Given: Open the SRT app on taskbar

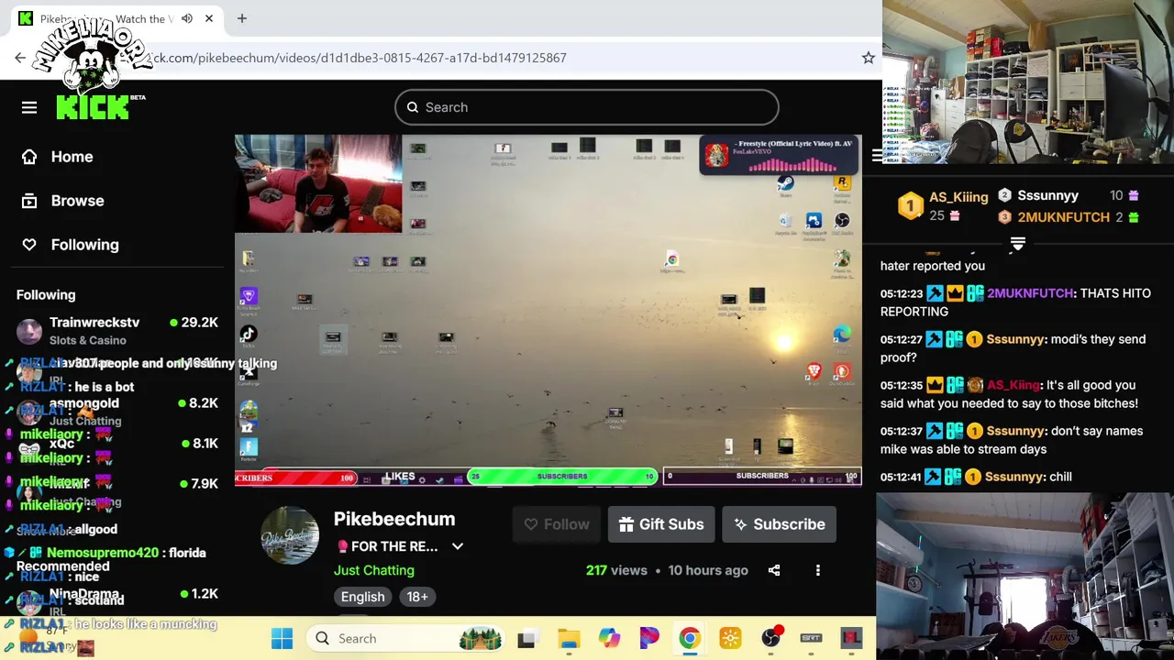Looking at the screenshot, I should click(x=811, y=638).
